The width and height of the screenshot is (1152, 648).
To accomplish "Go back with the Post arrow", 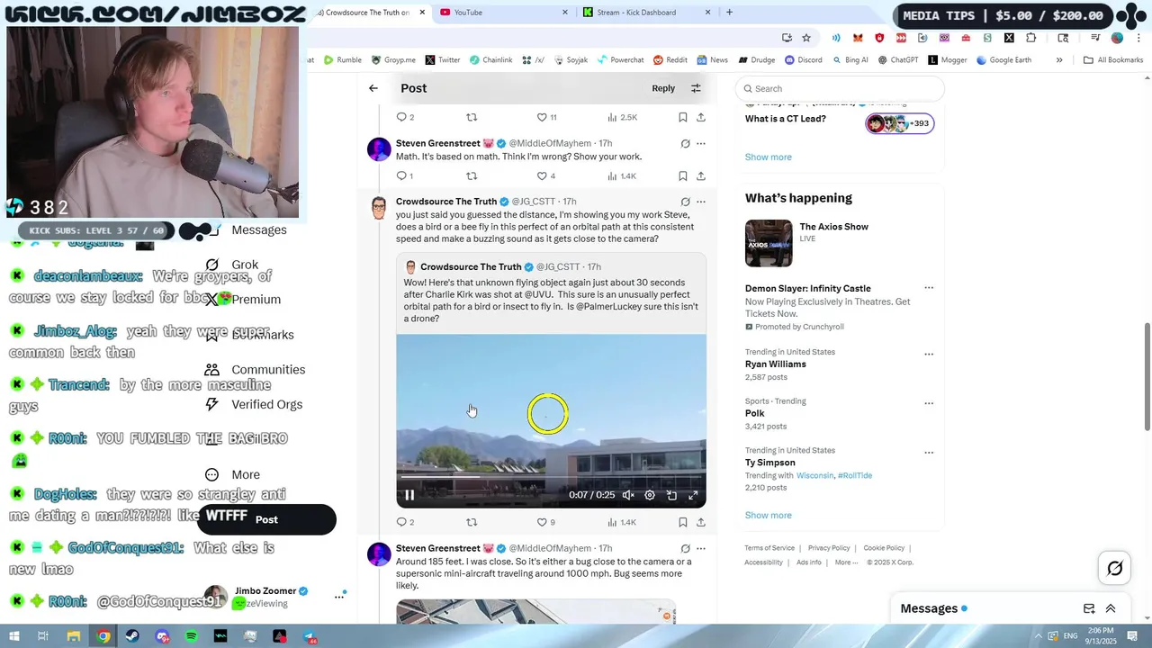I will point(373,88).
